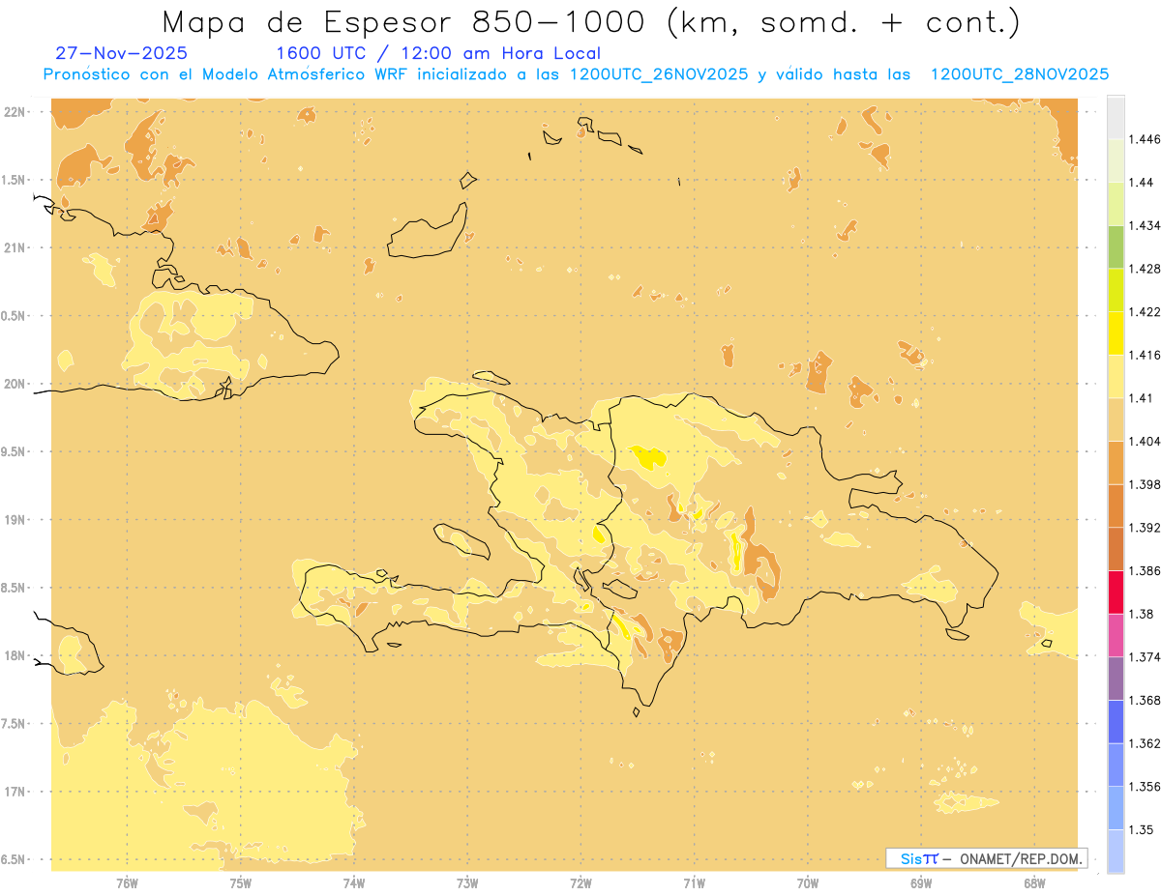Image resolution: width=1161 pixels, height=896 pixels.
Task: Click the '75W' longitude axis label
Action: tap(241, 882)
